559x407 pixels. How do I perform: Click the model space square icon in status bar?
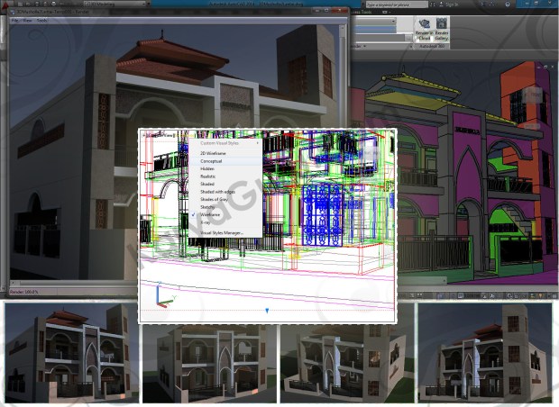[460, 295]
